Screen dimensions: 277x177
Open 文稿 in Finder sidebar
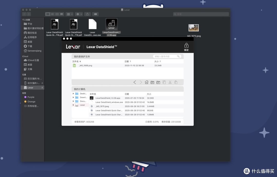(28, 69)
